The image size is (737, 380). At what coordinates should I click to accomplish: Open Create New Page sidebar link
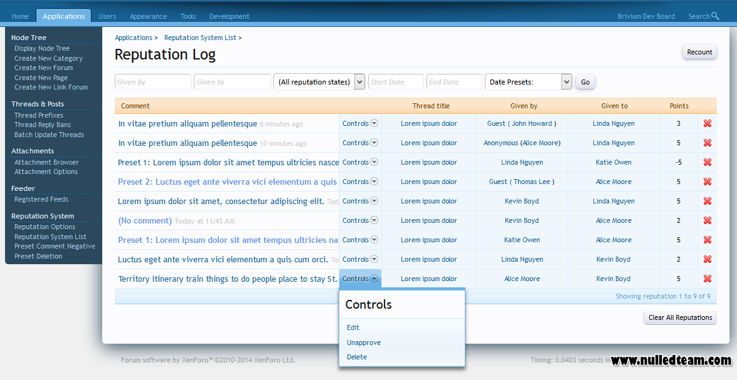(x=41, y=78)
